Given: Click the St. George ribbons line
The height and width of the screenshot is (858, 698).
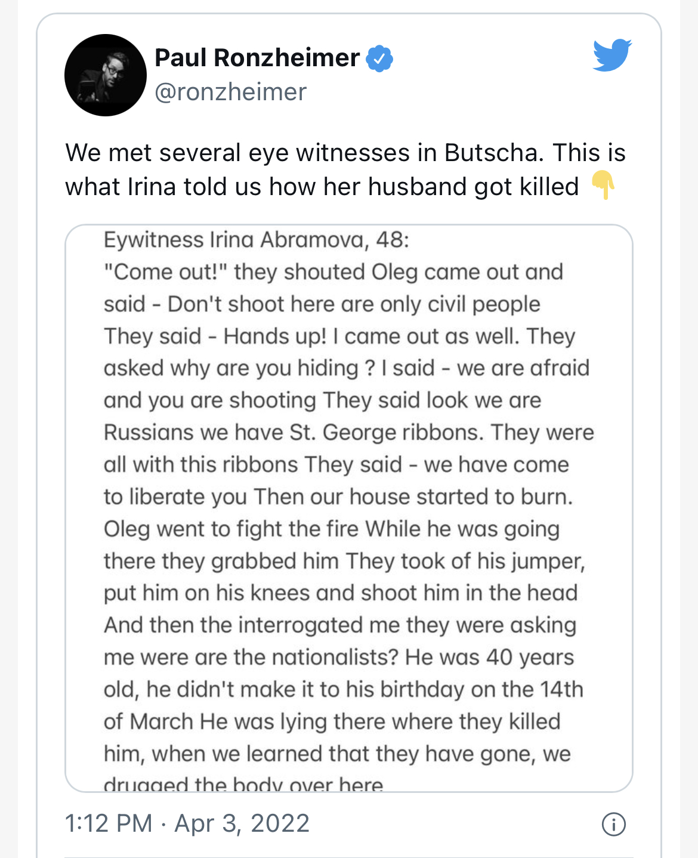Looking at the screenshot, I should [x=348, y=432].
